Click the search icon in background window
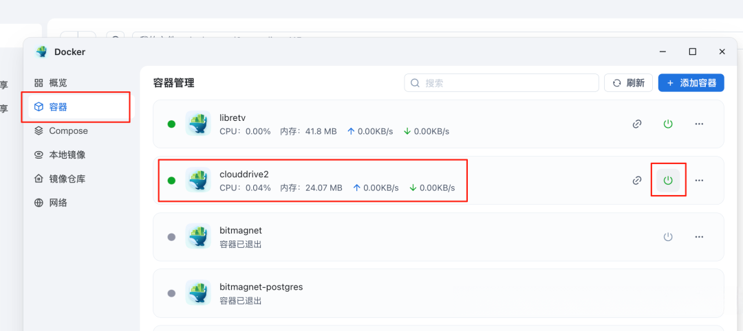Viewport: 743px width, 331px height. pyautogui.click(x=115, y=36)
